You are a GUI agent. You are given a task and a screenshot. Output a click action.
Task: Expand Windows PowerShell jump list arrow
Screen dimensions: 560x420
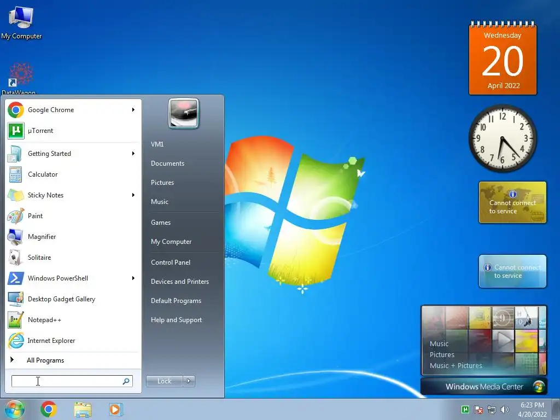133,278
